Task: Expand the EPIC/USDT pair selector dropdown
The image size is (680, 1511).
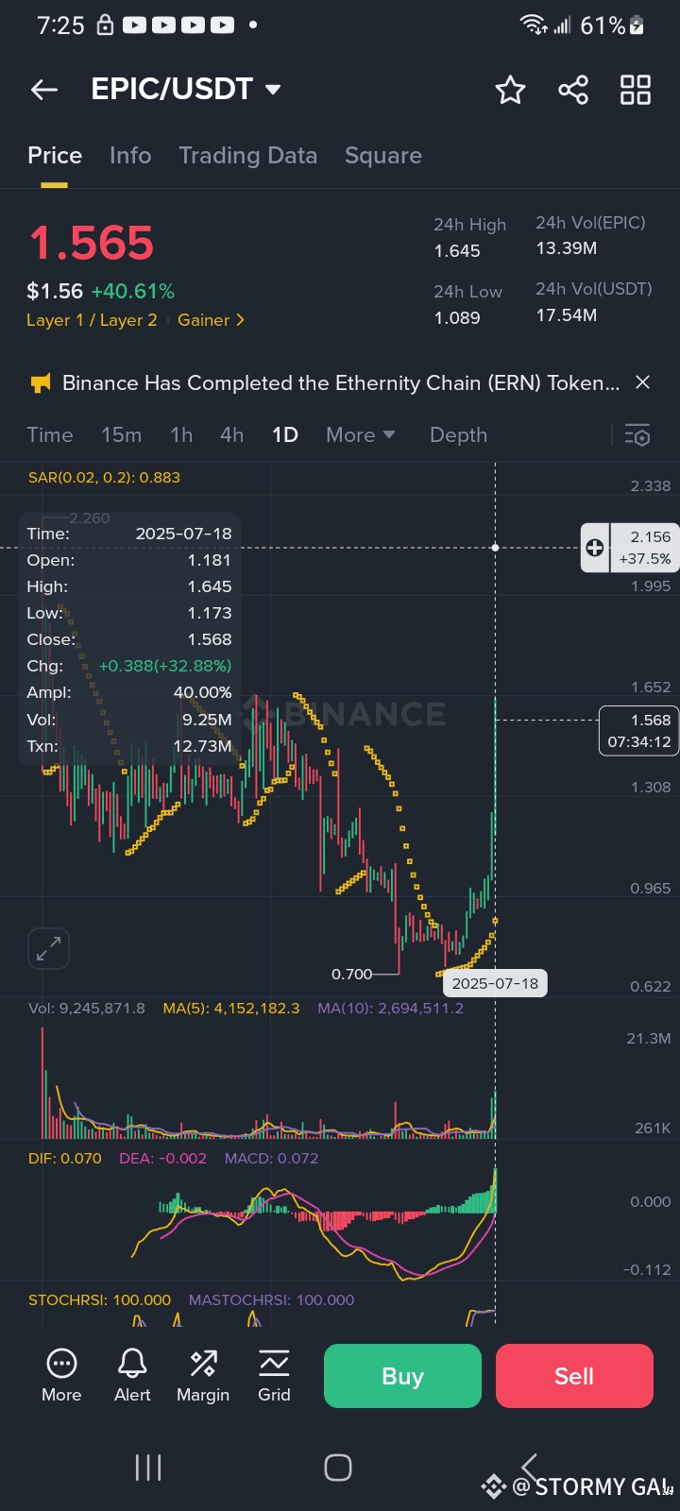Action: [x=273, y=90]
